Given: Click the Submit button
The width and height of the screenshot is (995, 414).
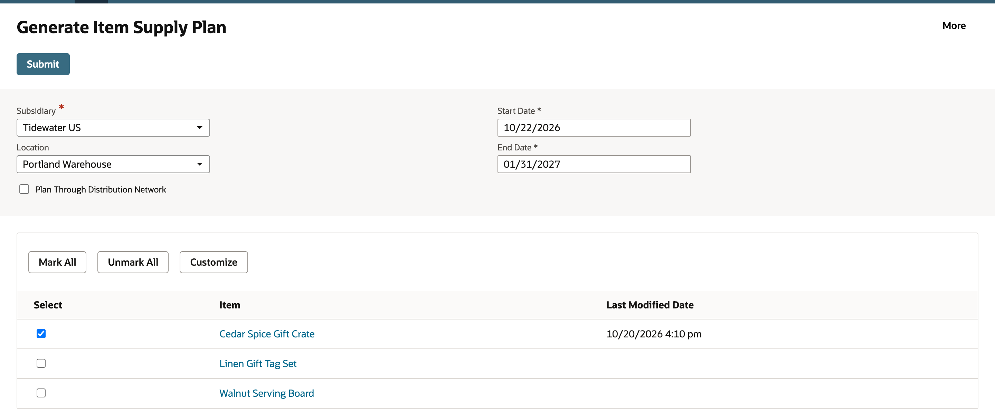Looking at the screenshot, I should [x=43, y=64].
